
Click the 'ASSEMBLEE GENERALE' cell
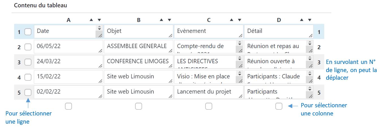pos(137,46)
